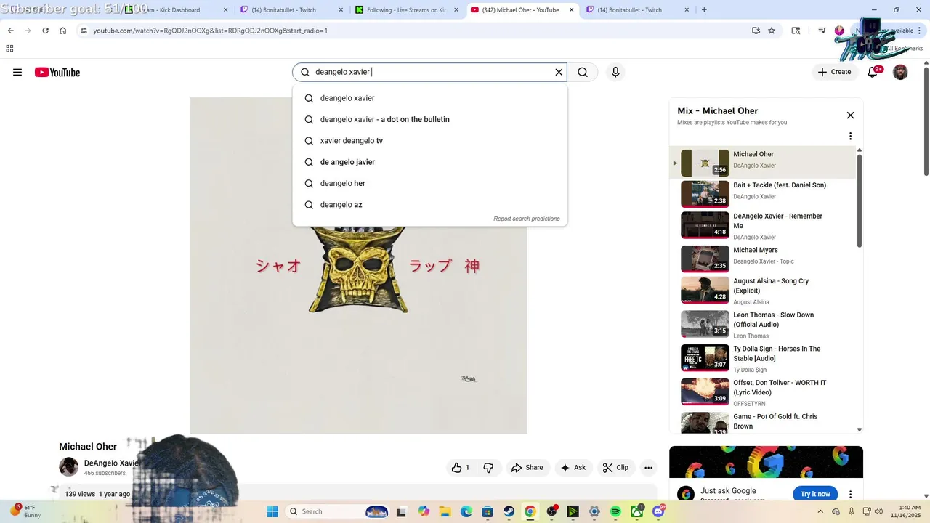Reload the page in Chrome
Viewport: 930px width, 523px height.
point(45,31)
